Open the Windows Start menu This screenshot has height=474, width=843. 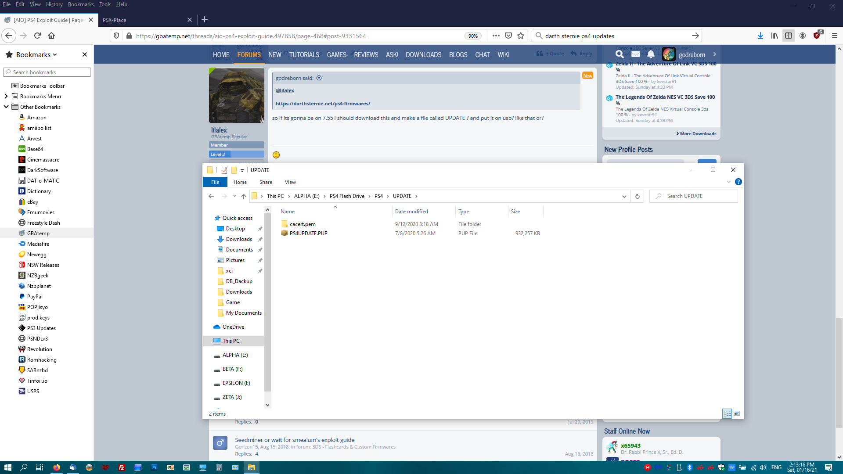point(7,467)
